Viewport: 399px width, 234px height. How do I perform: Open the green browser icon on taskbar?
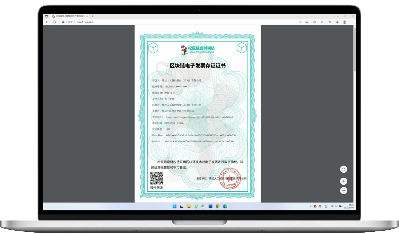(196, 207)
